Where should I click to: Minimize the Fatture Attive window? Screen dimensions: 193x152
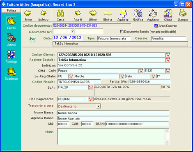(x=176, y=5)
